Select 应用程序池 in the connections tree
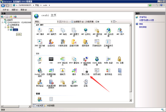The image size is (166, 112). point(15,25)
